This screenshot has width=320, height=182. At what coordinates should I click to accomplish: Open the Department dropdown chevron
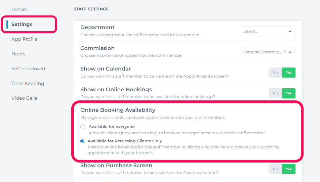[x=290, y=31]
